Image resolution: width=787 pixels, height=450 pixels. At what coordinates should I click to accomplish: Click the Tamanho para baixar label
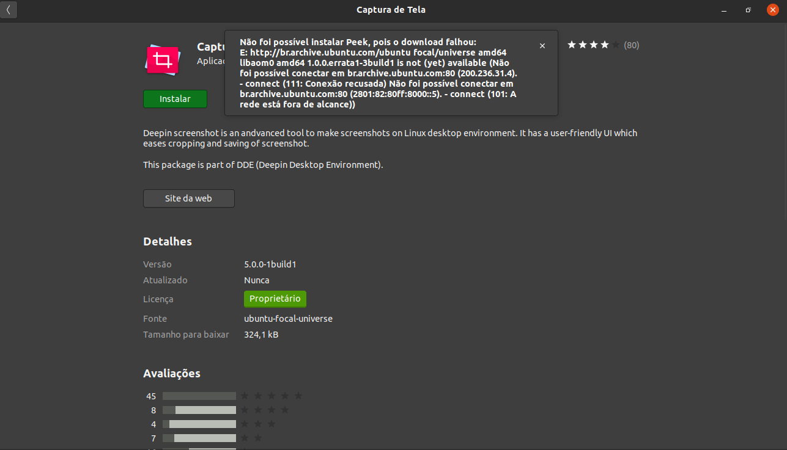[186, 335]
